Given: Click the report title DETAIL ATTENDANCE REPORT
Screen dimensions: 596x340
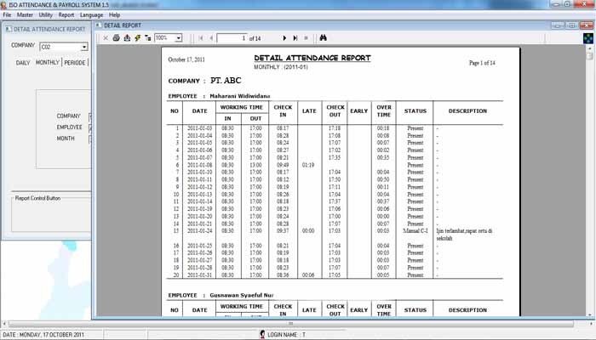Looking at the screenshot, I should point(312,58).
